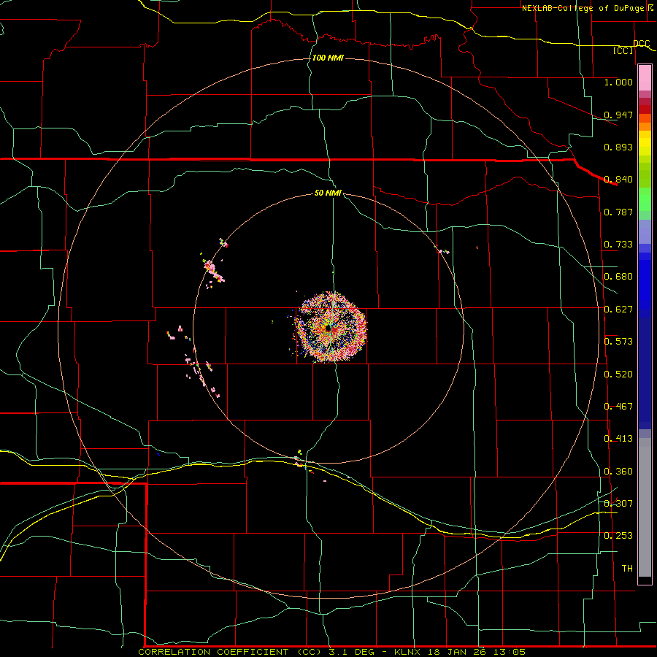Image resolution: width=657 pixels, height=657 pixels.
Task: Select the 0.627 scale value
Action: [618, 310]
